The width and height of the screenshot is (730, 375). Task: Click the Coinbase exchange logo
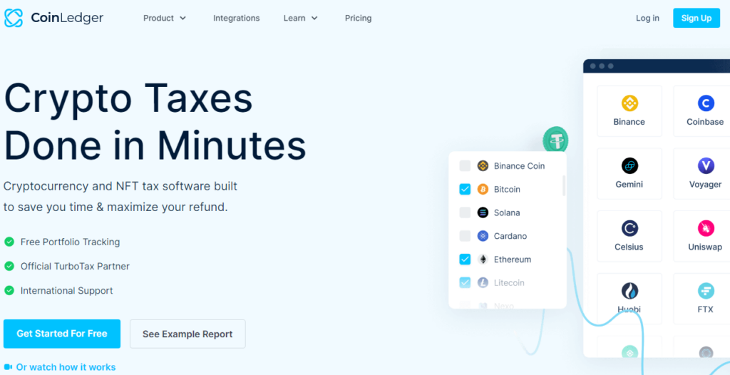pyautogui.click(x=706, y=103)
